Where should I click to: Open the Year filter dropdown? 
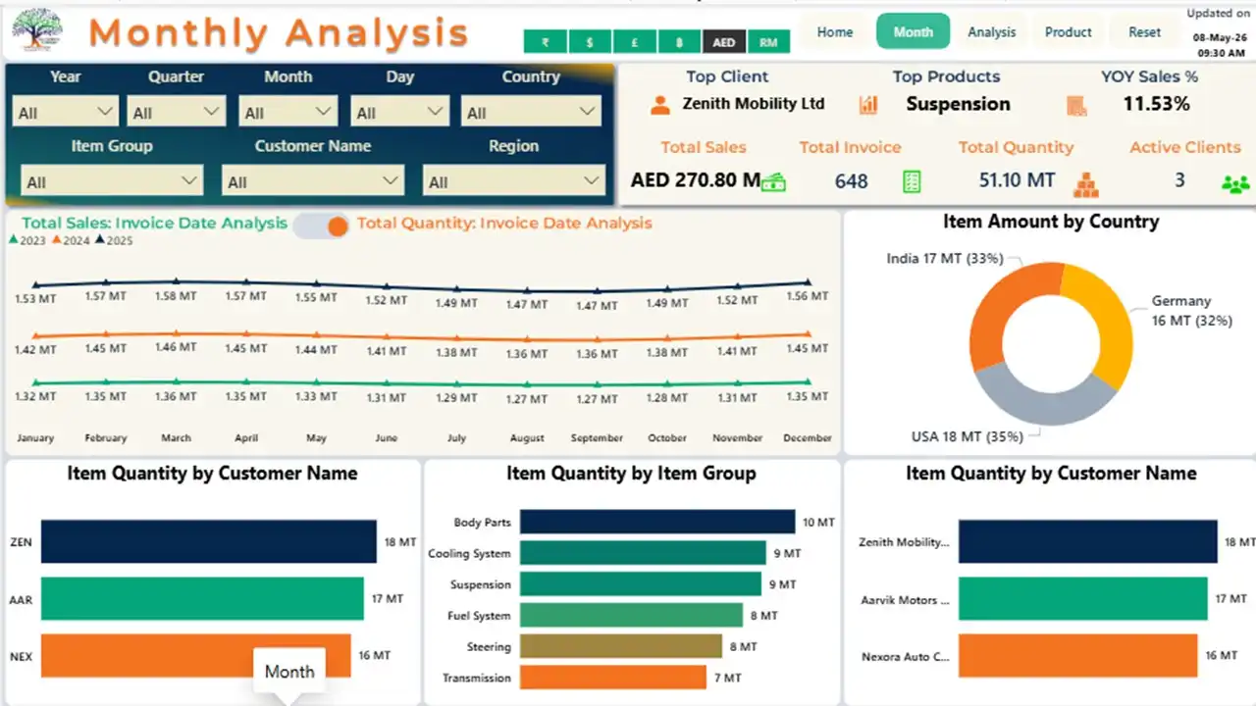(65, 112)
